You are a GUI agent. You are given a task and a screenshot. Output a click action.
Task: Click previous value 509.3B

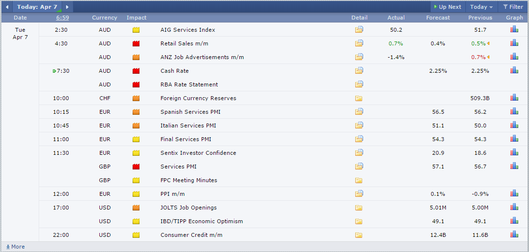480,98
